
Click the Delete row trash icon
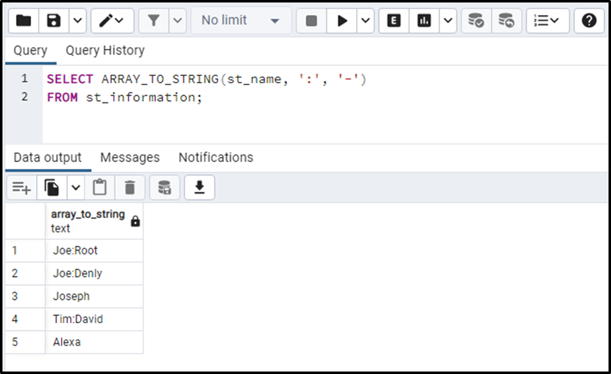(130, 187)
